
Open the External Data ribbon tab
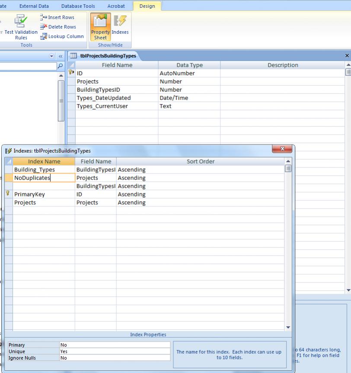click(34, 6)
